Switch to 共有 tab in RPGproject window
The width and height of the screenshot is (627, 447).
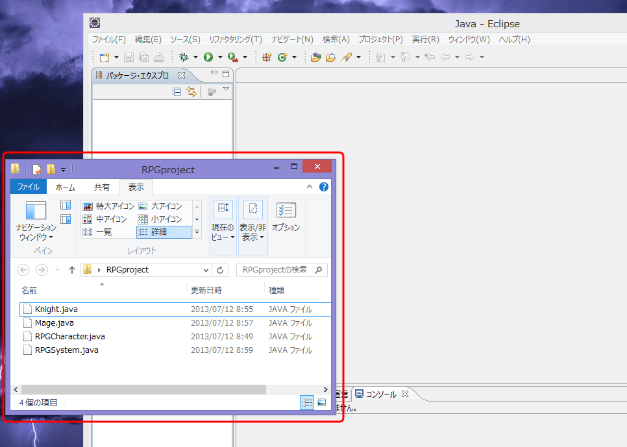pos(101,187)
